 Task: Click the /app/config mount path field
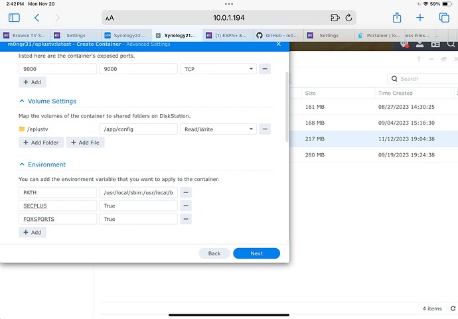(x=138, y=129)
